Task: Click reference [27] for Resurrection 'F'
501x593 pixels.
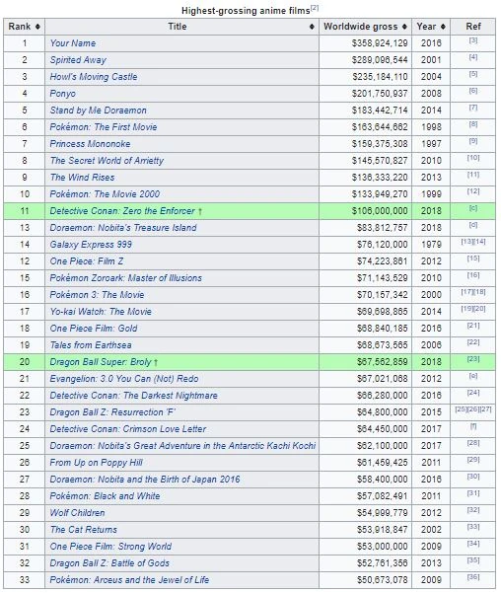Action: 486,409
